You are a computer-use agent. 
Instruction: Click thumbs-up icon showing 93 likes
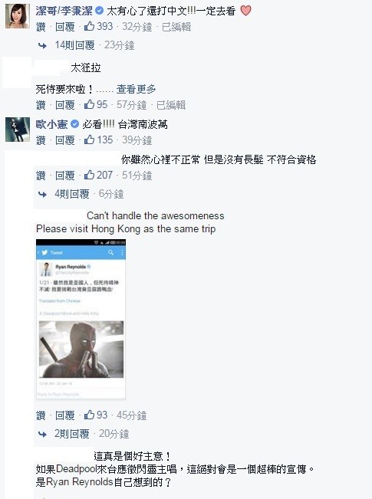tap(89, 415)
